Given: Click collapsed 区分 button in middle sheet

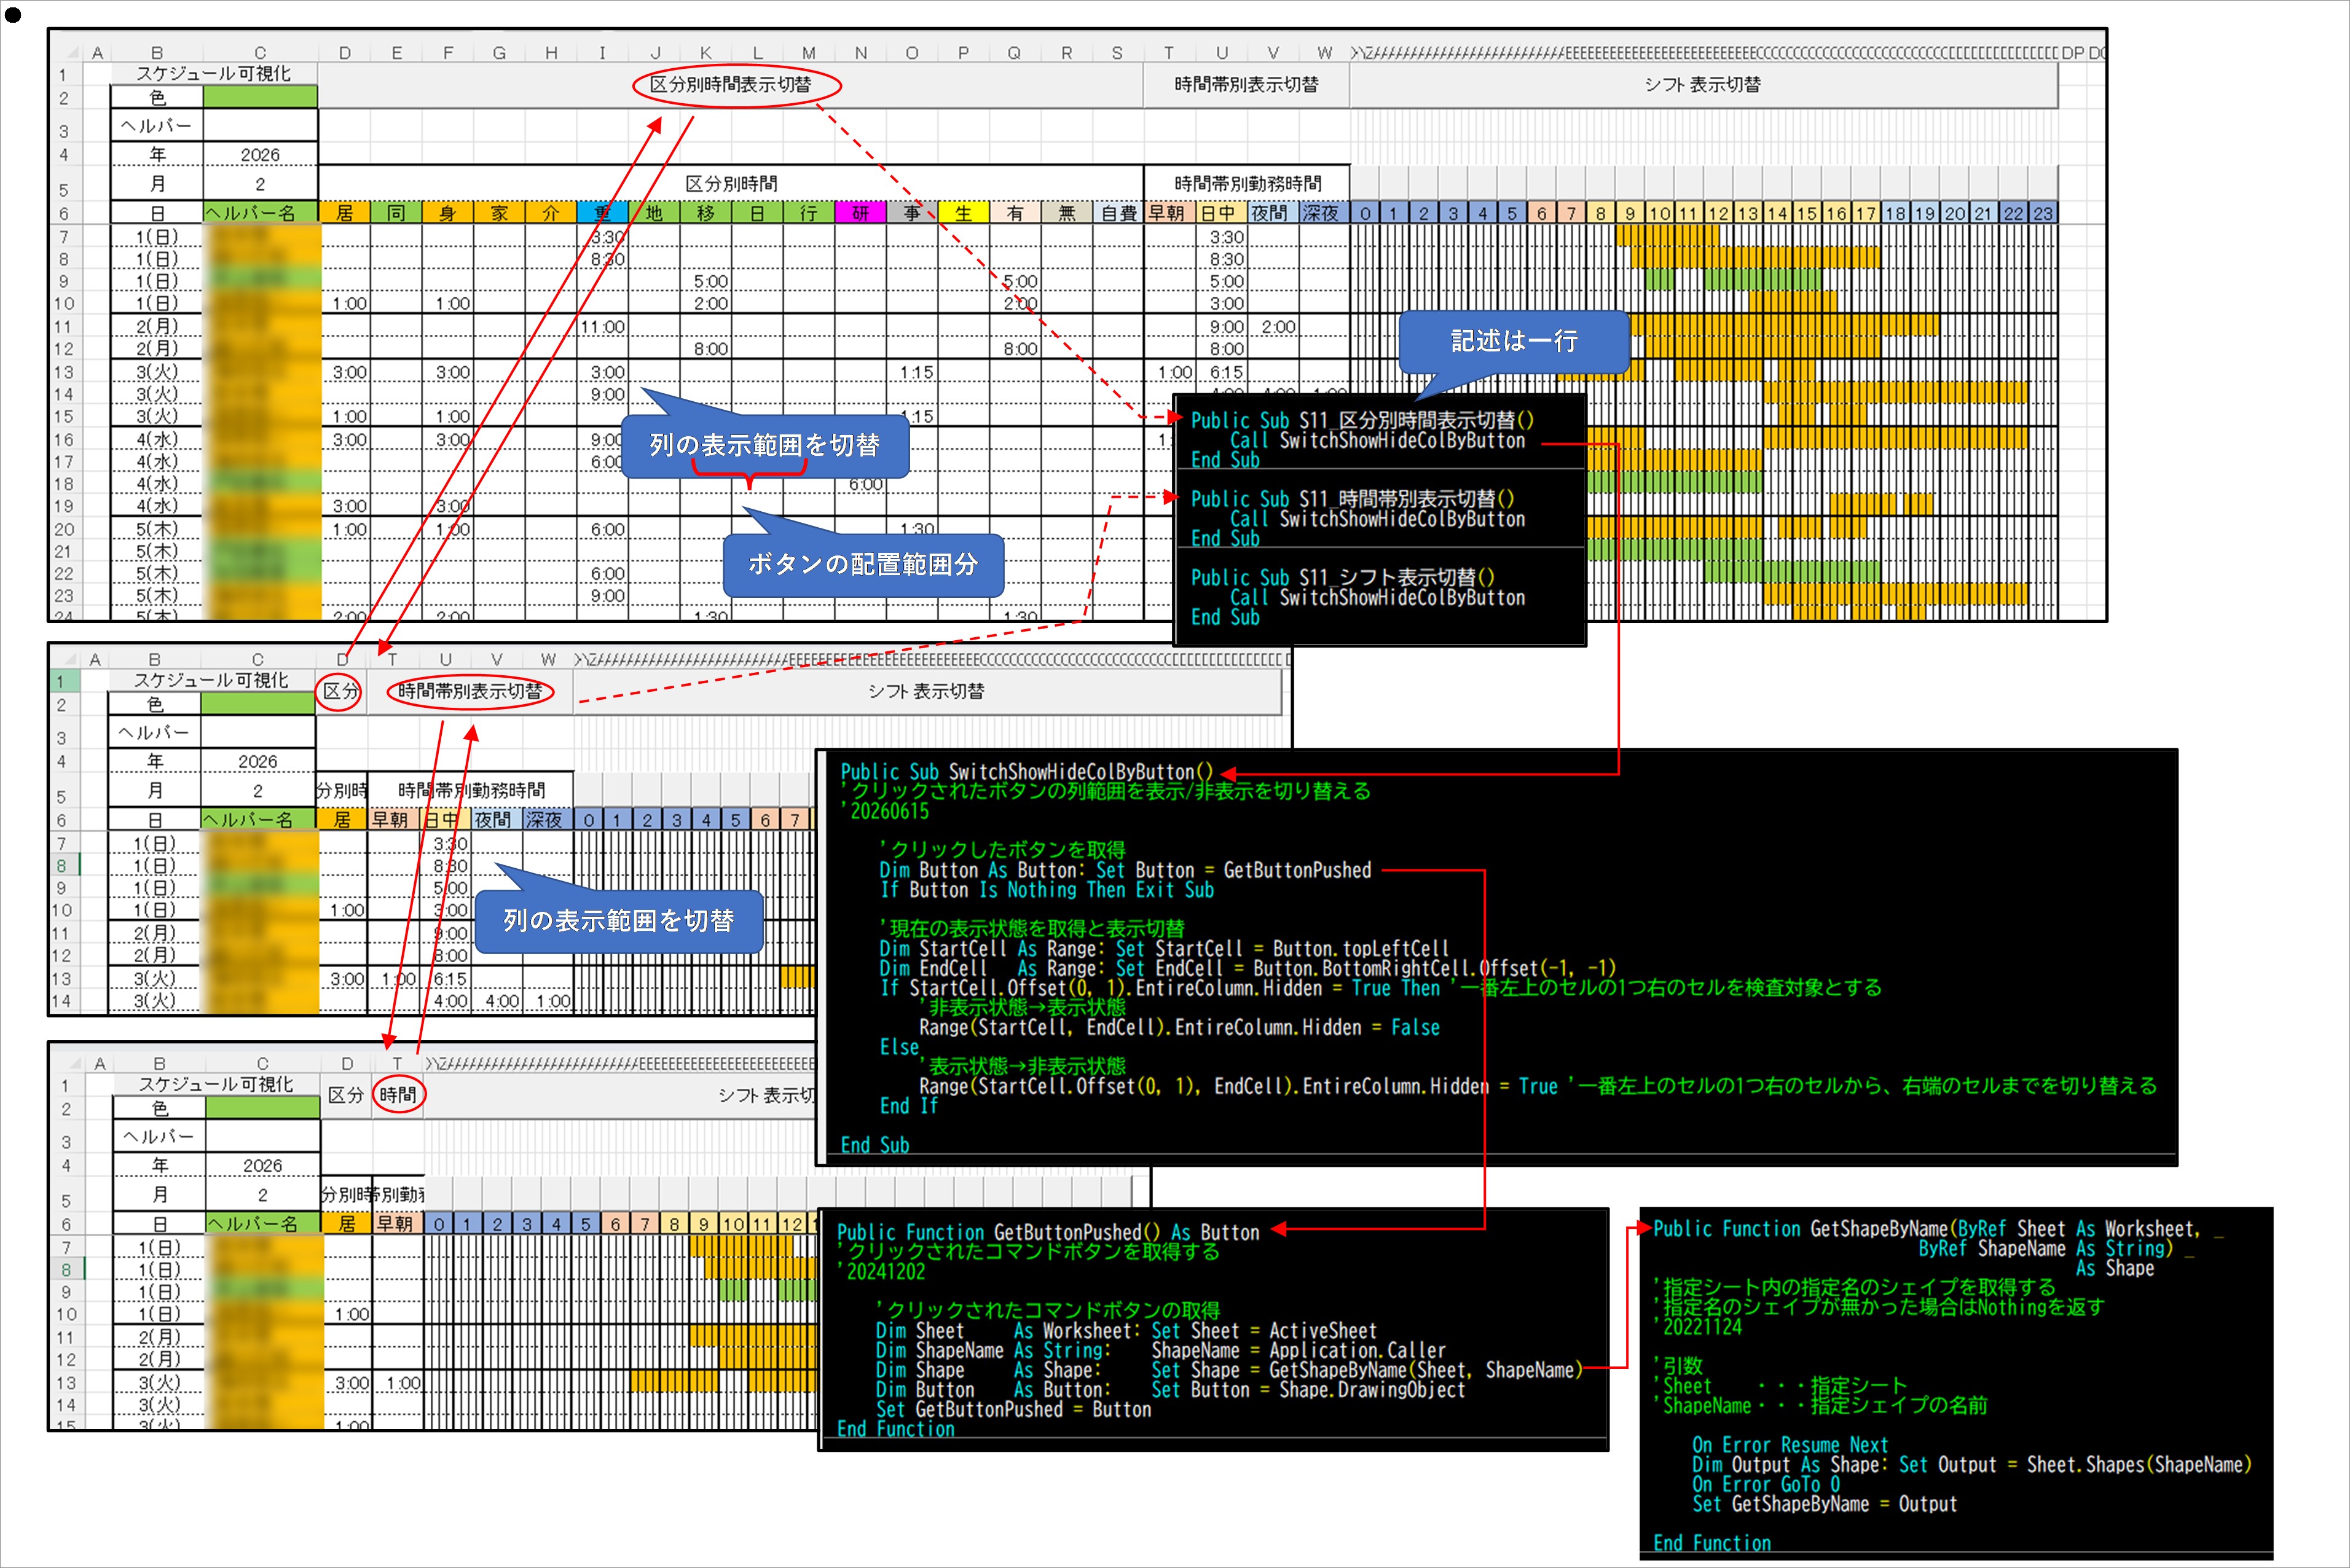Looking at the screenshot, I should 340,691.
